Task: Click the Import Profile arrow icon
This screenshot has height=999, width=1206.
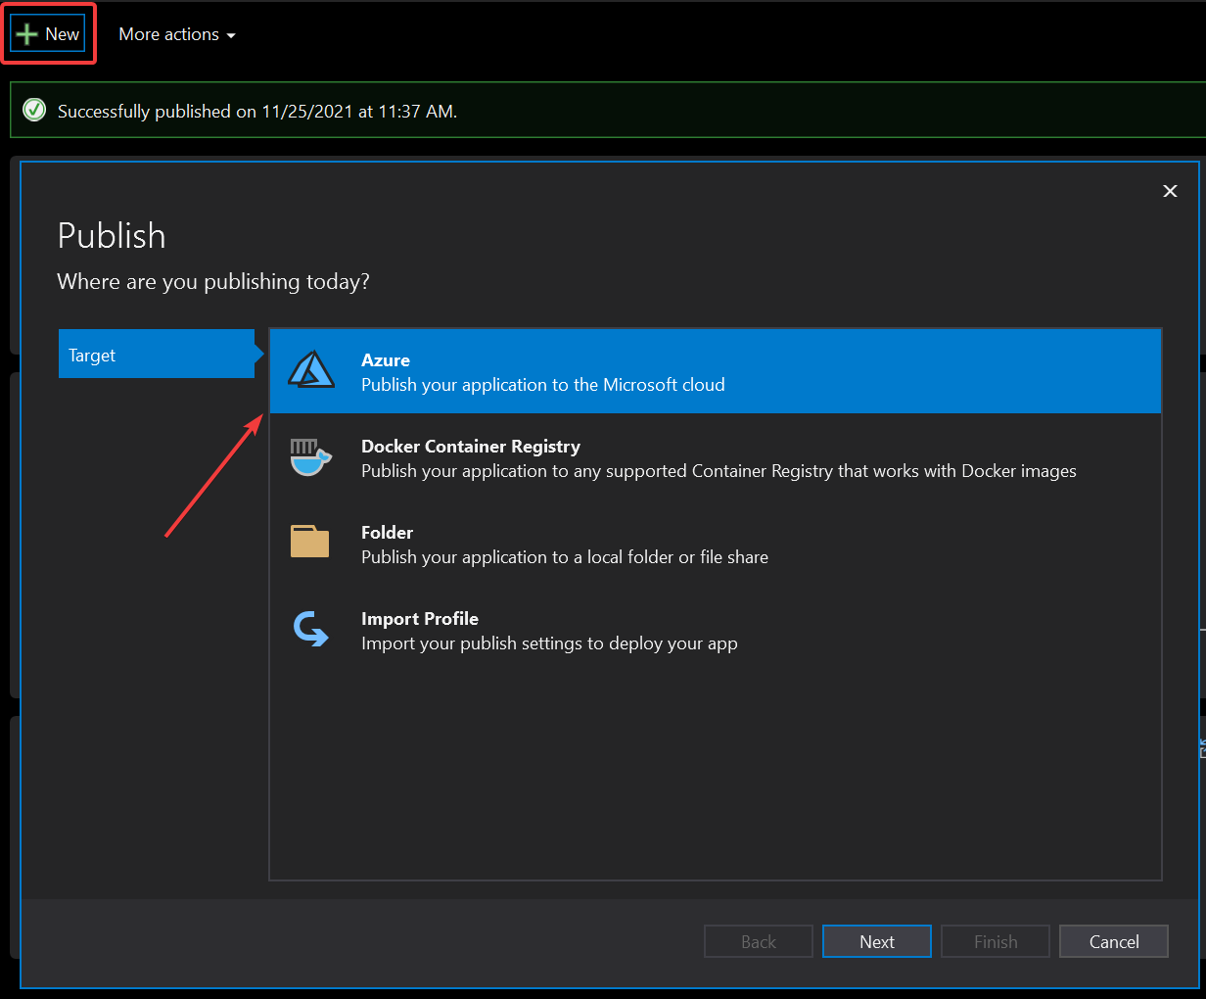Action: click(311, 629)
